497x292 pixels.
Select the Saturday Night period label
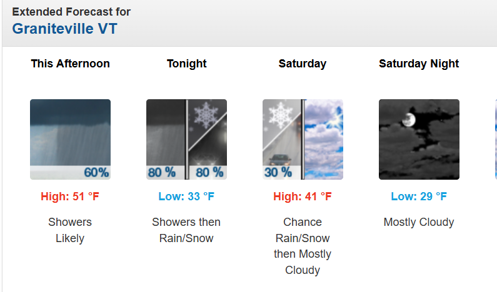click(x=419, y=64)
